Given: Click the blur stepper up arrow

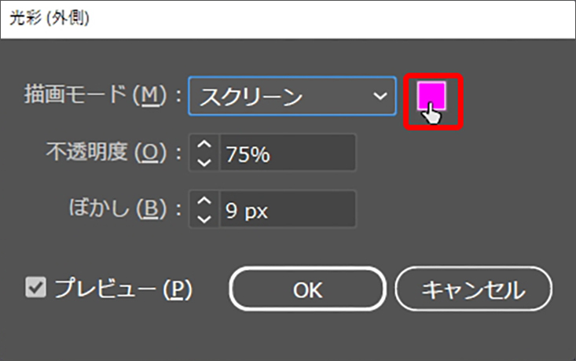Looking at the screenshot, I should coord(204,202).
